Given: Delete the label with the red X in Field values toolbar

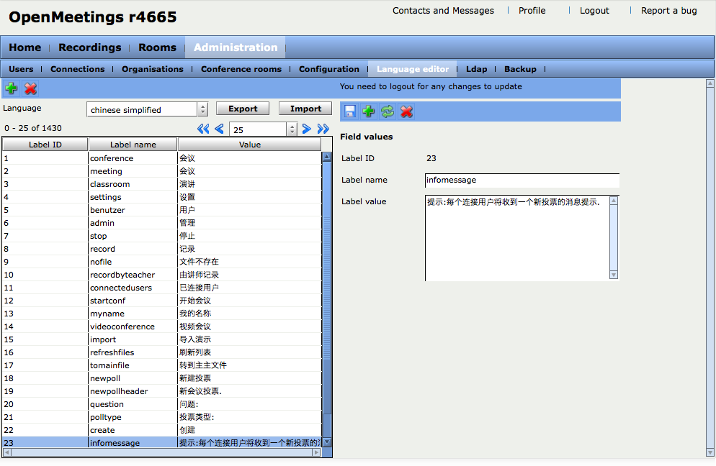Looking at the screenshot, I should pos(406,111).
